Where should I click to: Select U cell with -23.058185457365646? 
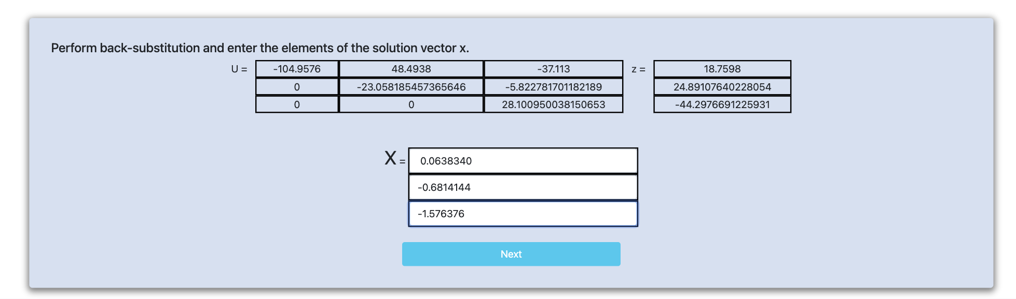[x=411, y=87]
